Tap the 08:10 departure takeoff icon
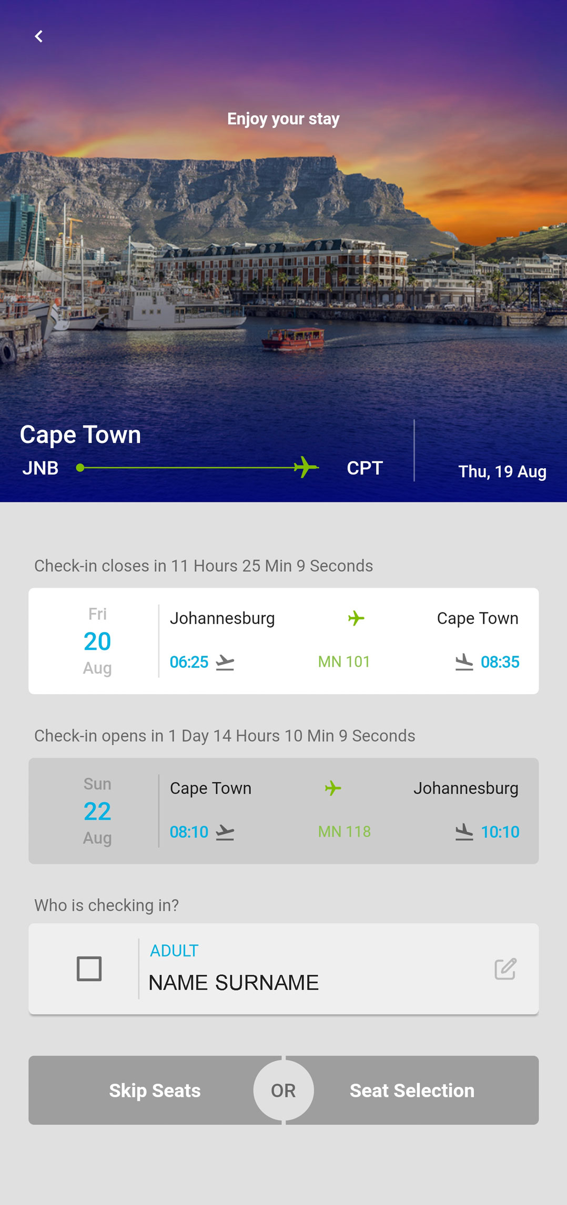The image size is (567, 1205). click(x=225, y=832)
